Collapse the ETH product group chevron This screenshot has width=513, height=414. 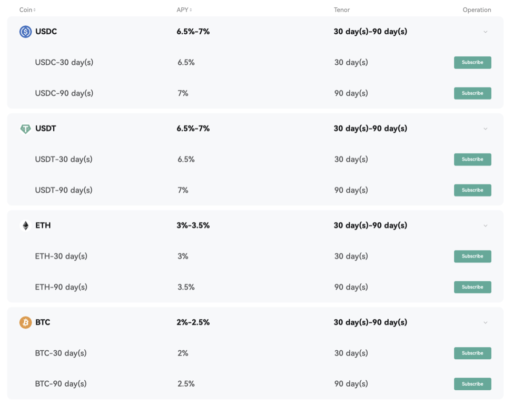point(486,225)
